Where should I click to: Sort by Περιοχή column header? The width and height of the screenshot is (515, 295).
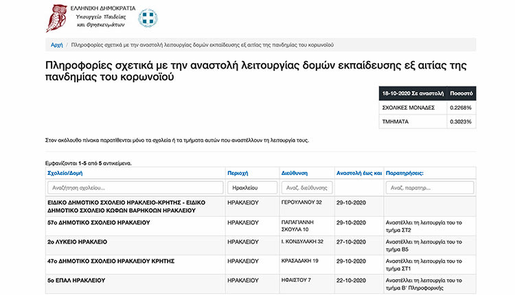238,173
